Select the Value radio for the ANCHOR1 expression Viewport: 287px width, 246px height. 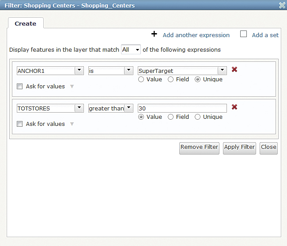[141, 79]
